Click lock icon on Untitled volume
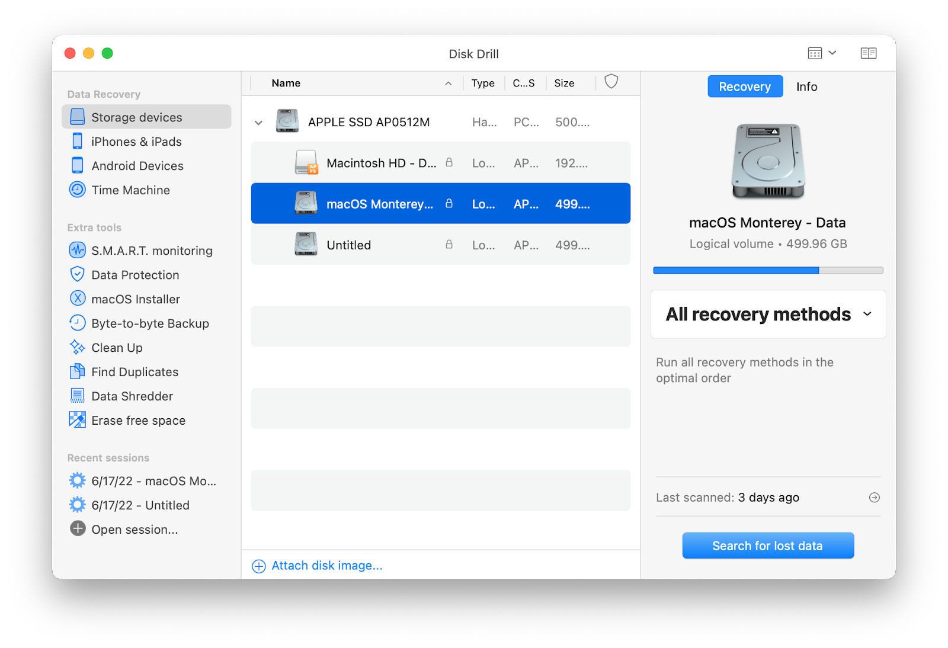The width and height of the screenshot is (948, 648). (x=449, y=245)
